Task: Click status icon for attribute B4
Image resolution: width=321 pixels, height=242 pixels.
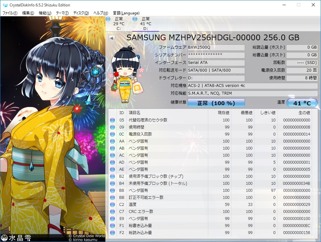Action: pos(112,183)
